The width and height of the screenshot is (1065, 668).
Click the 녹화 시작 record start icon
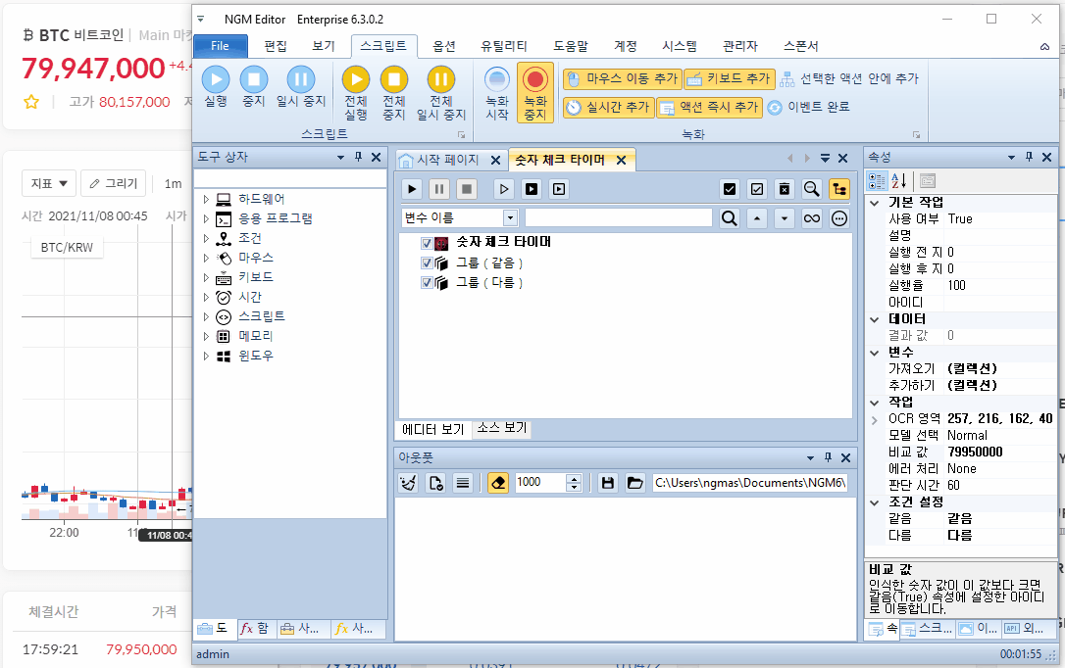pos(497,80)
